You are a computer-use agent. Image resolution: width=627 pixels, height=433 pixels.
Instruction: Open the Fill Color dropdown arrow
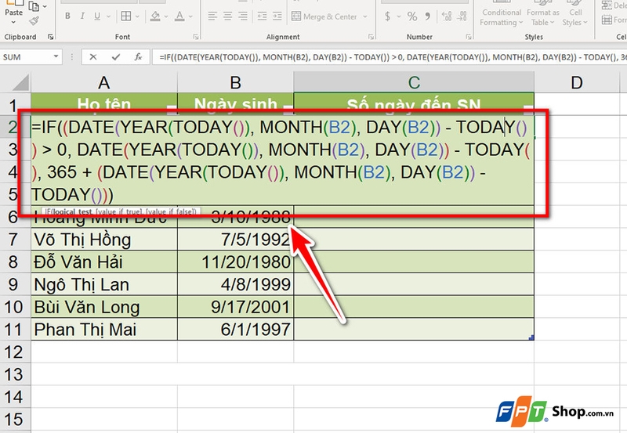point(166,16)
